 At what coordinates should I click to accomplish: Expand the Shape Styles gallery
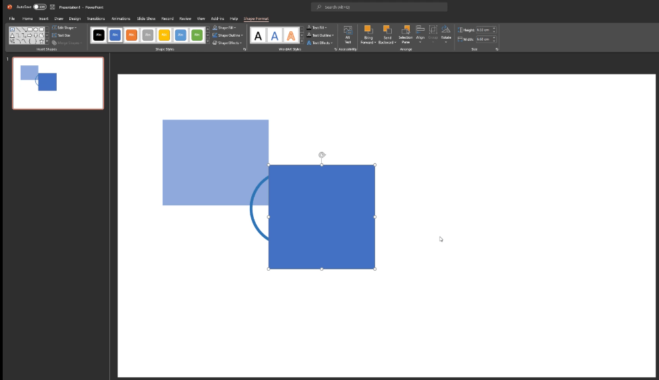pos(208,41)
